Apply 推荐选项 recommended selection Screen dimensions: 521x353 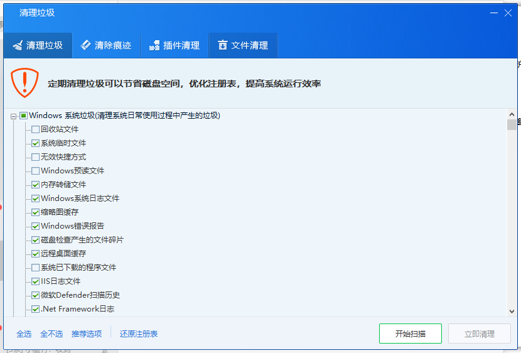tap(87, 334)
